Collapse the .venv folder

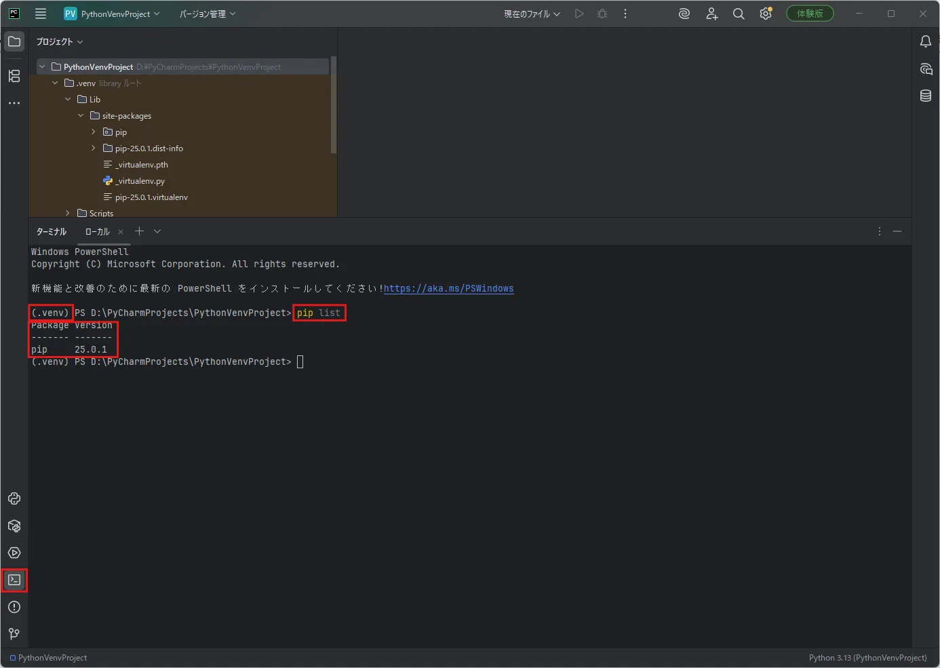[55, 83]
